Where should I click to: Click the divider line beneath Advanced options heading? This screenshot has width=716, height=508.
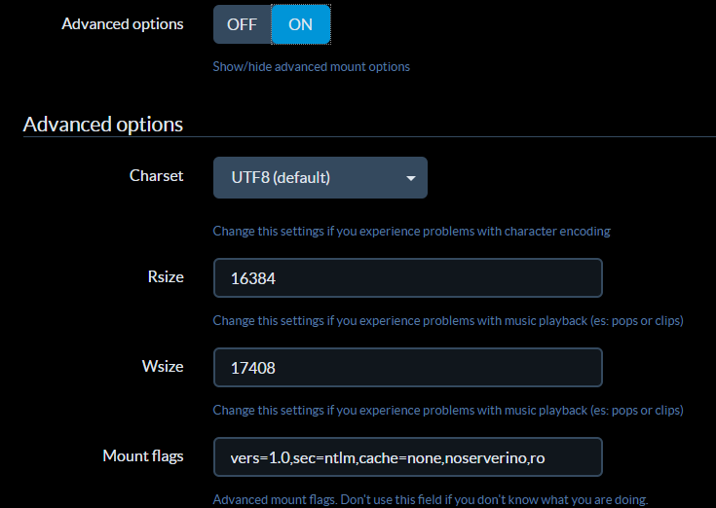pos(369,136)
